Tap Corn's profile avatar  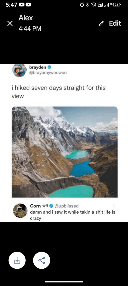20,211
